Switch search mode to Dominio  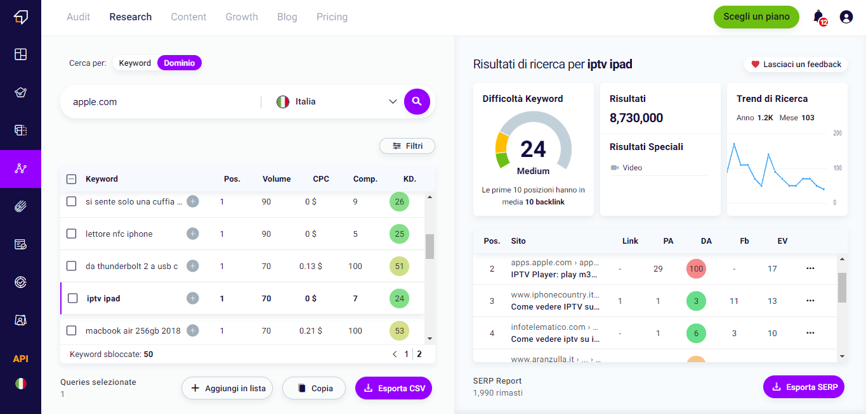click(180, 63)
